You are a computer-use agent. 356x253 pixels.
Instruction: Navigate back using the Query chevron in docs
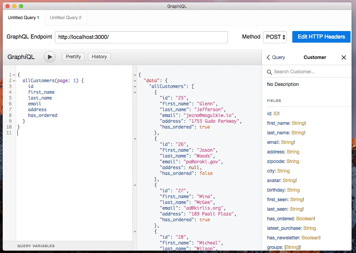click(276, 57)
